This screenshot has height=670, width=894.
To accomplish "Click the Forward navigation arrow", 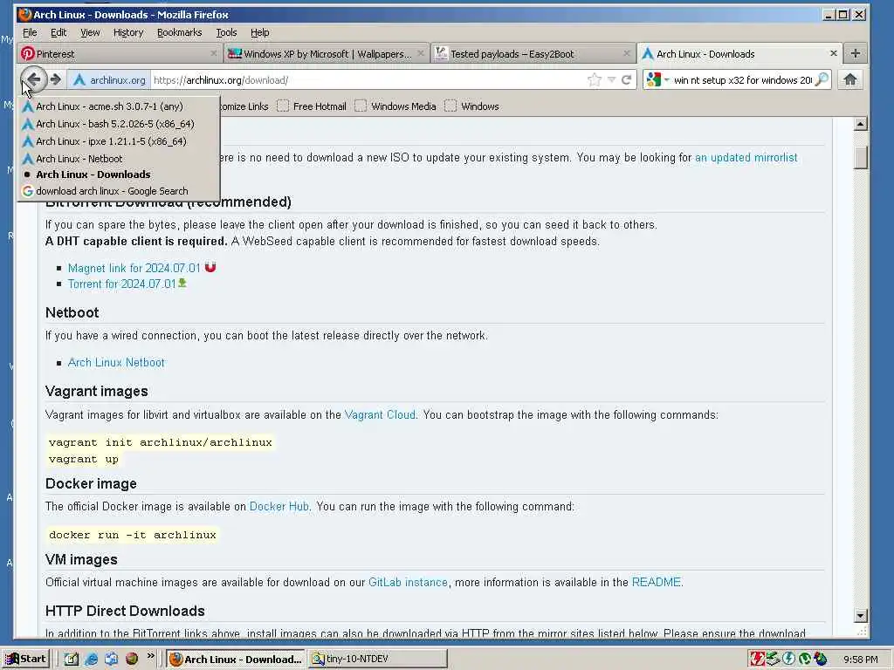I will 55,79.
